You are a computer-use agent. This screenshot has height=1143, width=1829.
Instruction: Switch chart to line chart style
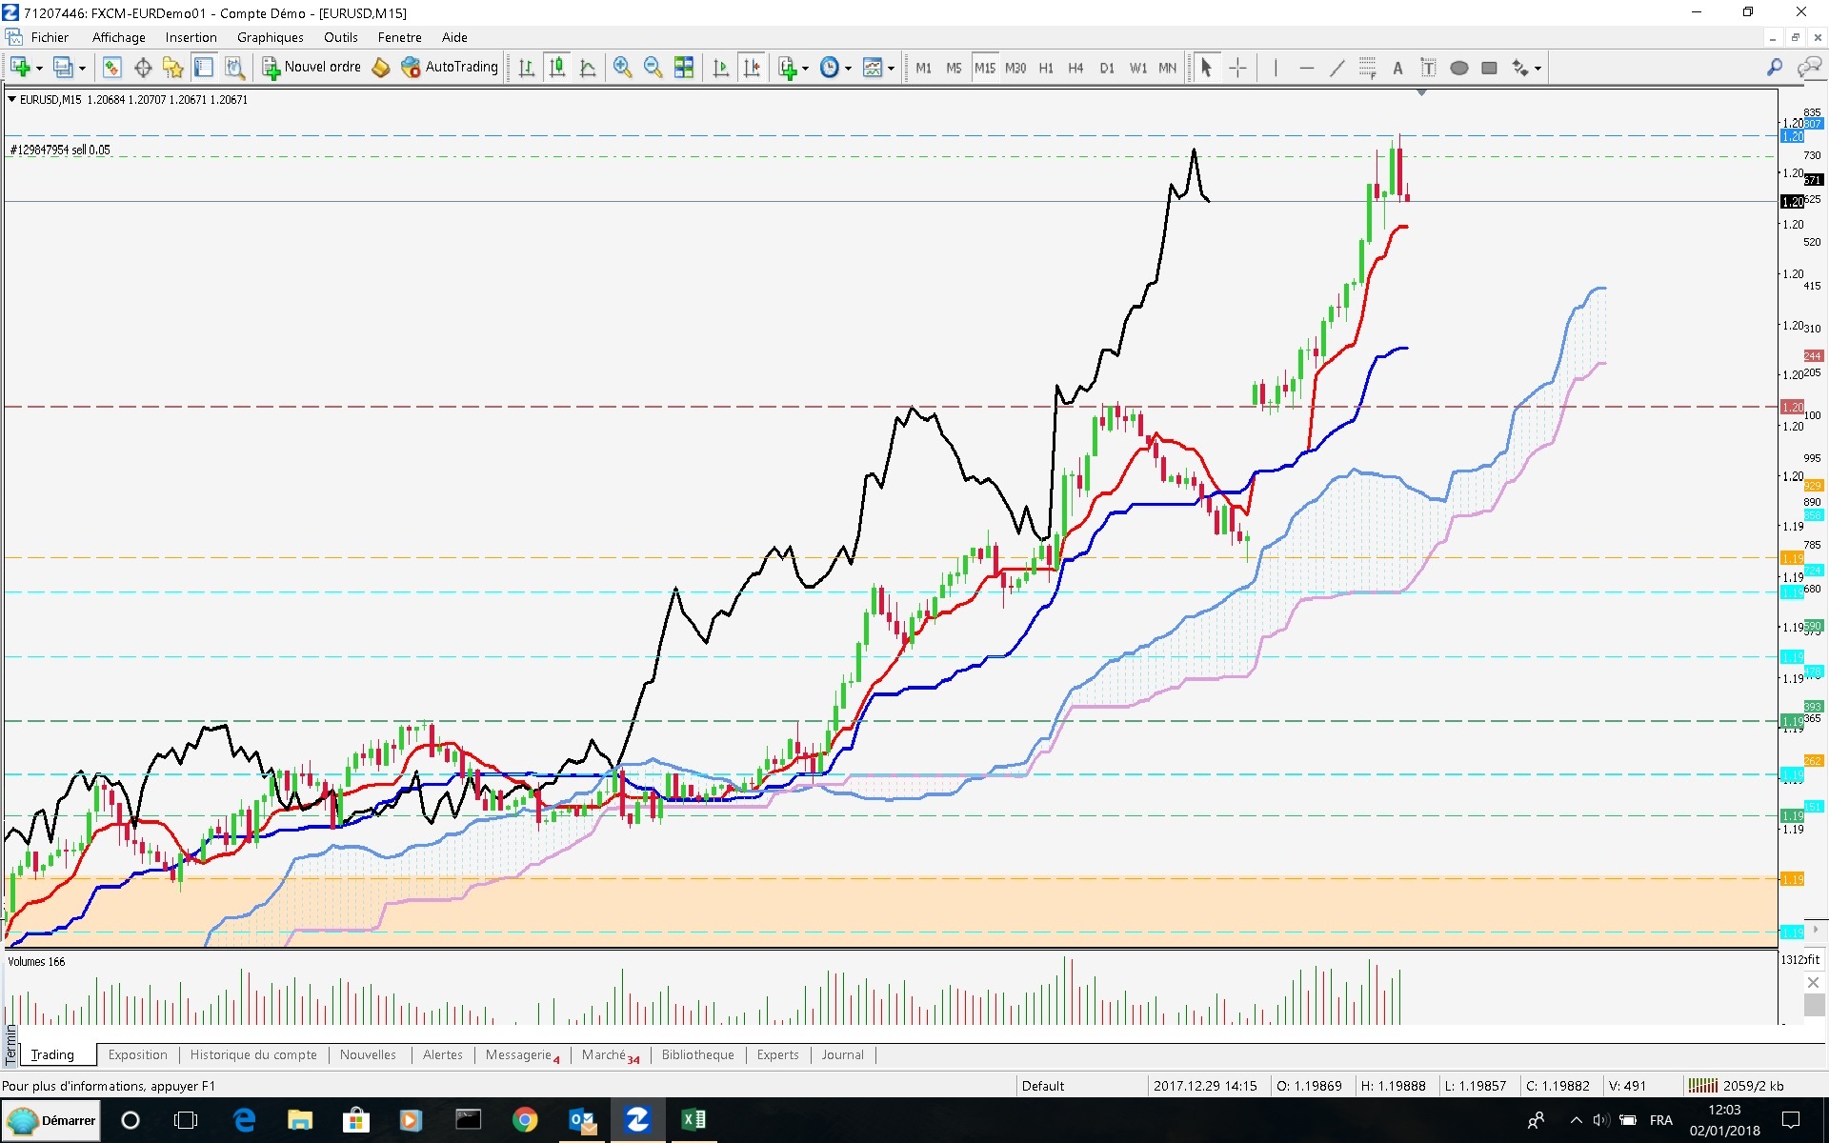588,68
